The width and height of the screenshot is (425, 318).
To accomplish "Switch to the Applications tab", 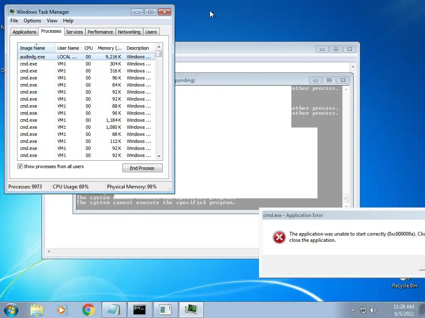I will pyautogui.click(x=24, y=32).
